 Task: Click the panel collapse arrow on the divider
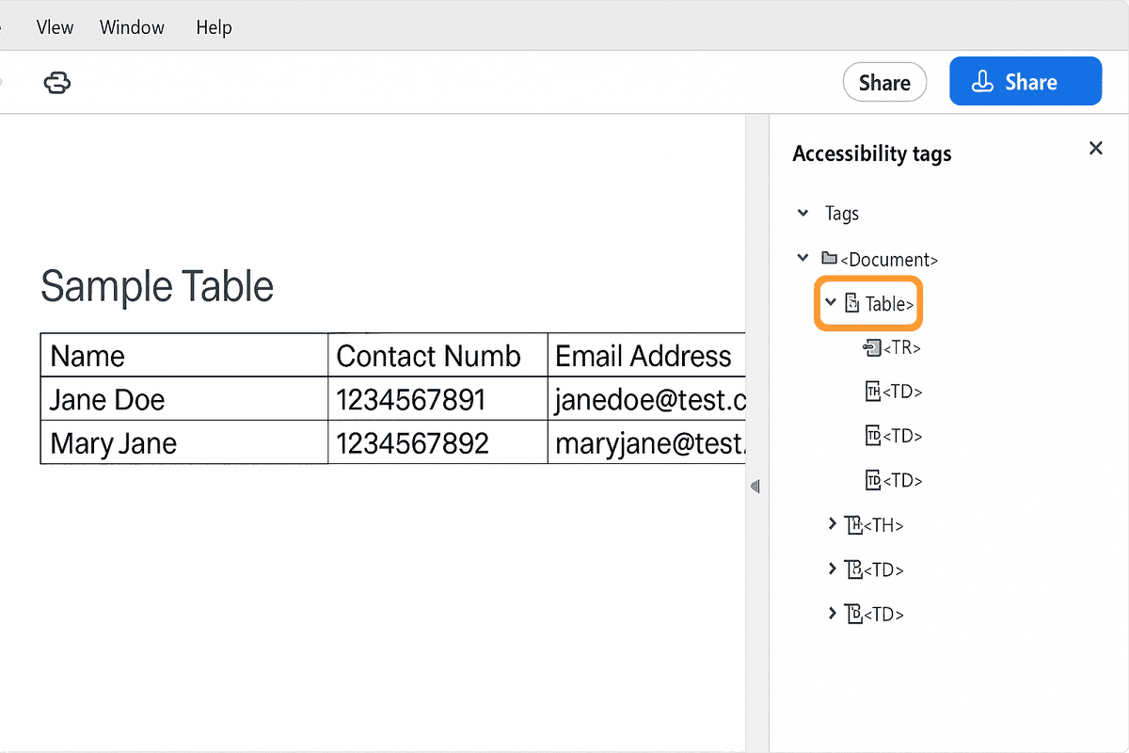tap(755, 485)
